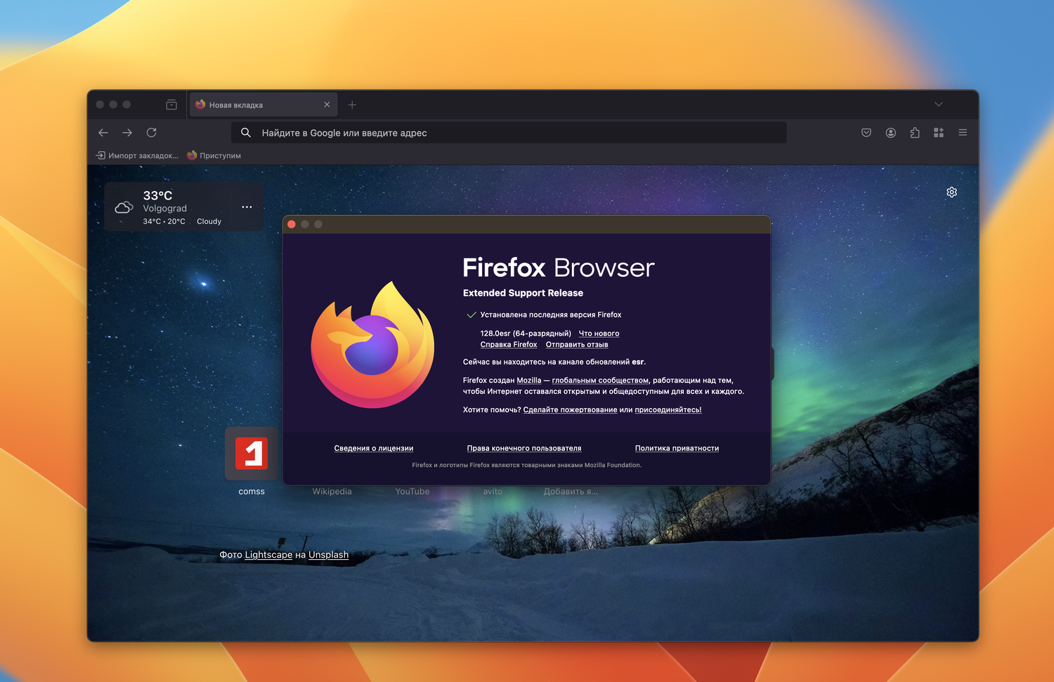
Task: Click the magnifier icon in address bar
Action: click(x=246, y=133)
